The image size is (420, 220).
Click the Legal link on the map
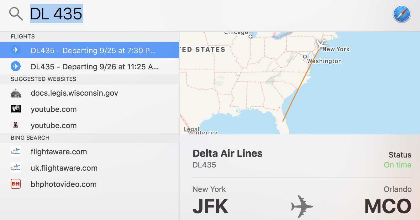pyautogui.click(x=191, y=129)
